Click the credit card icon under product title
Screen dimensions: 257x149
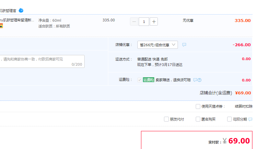click(1, 26)
